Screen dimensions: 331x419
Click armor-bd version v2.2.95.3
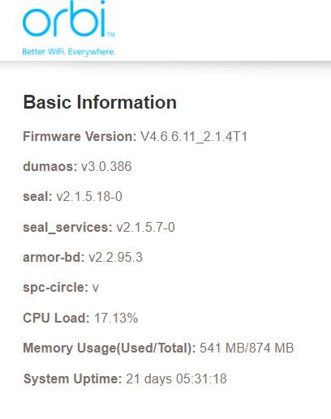point(115,257)
